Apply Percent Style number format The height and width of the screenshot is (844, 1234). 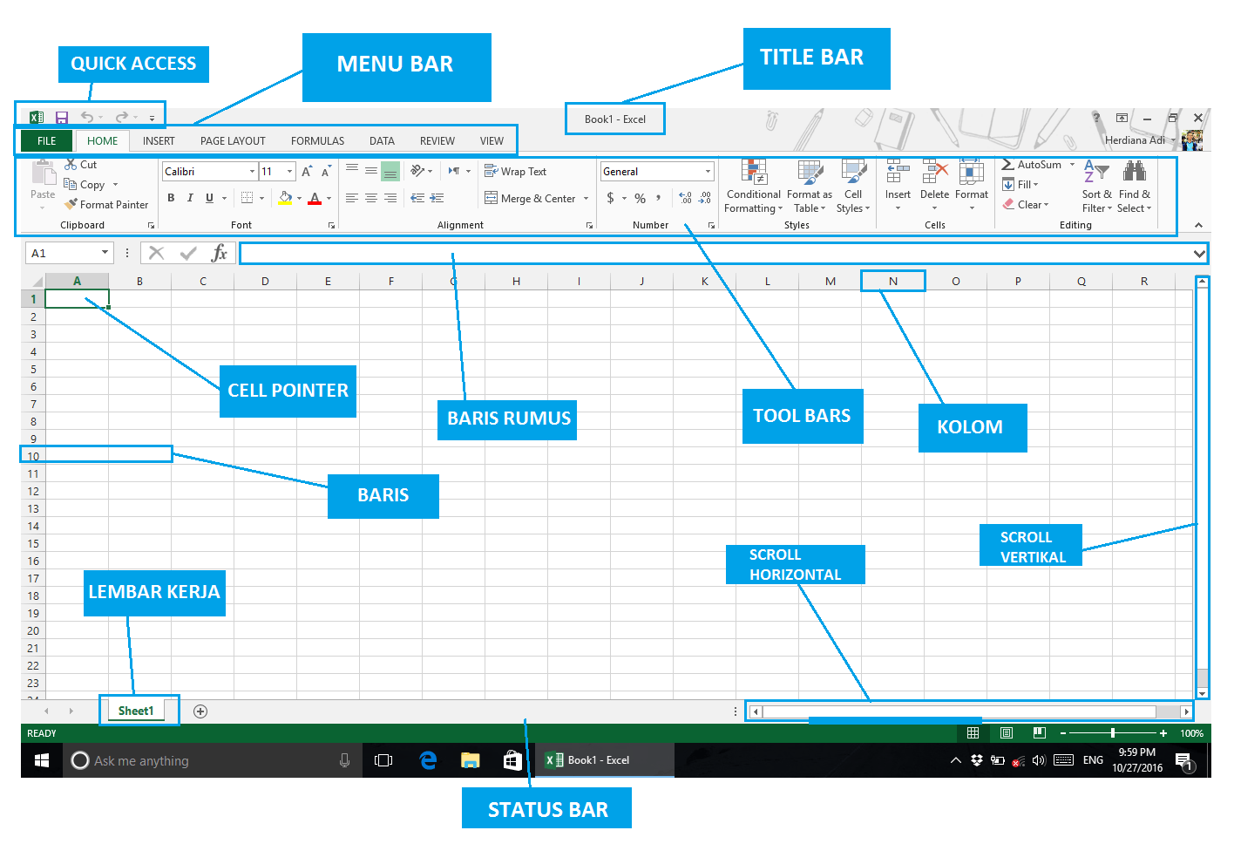[640, 198]
